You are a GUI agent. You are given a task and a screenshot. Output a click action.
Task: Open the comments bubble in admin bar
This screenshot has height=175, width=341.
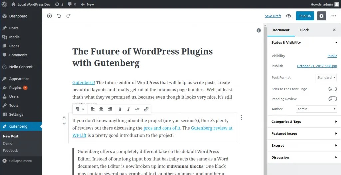(72, 4)
